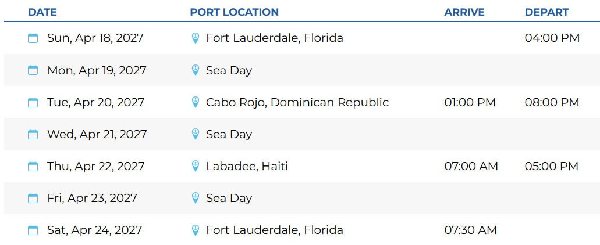Click the DEPART column header
Image resolution: width=600 pixels, height=245 pixels.
pyautogui.click(x=546, y=12)
